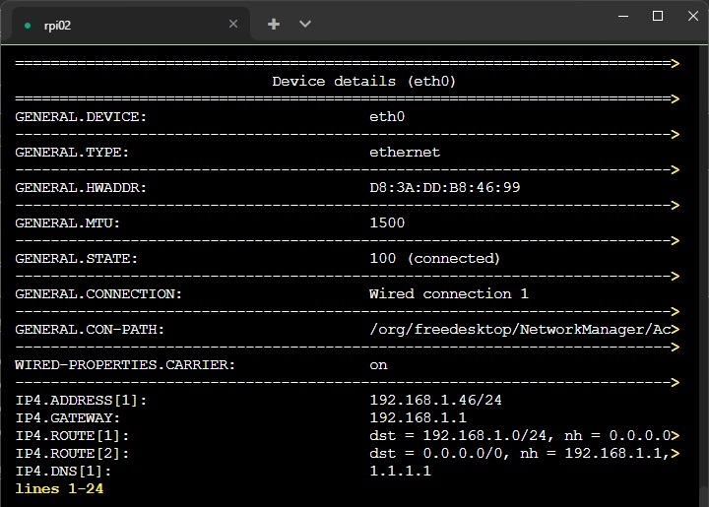The width and height of the screenshot is (709, 507).
Task: Click the MTU value 1500
Action: pos(387,222)
